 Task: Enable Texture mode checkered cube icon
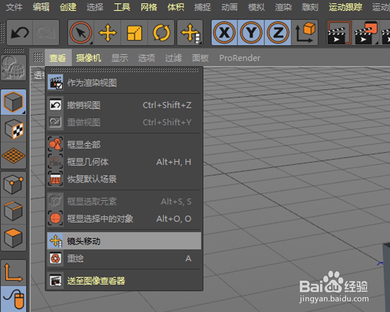coord(14,129)
